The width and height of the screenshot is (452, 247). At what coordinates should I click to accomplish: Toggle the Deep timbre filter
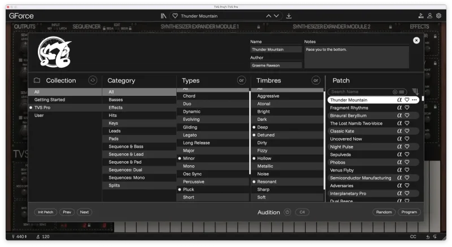pyautogui.click(x=287, y=127)
